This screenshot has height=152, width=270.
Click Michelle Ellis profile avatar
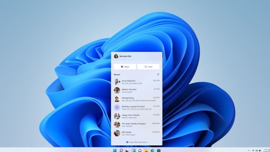116,56
